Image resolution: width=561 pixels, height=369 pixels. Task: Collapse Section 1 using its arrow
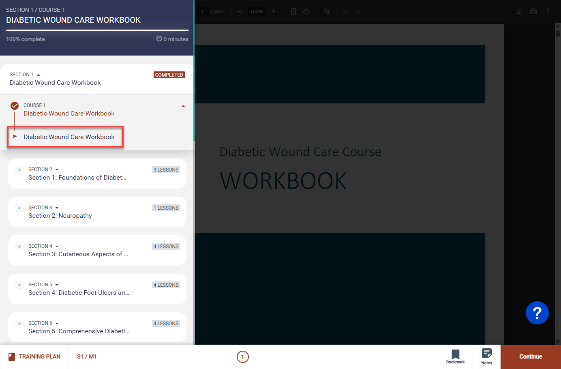39,75
